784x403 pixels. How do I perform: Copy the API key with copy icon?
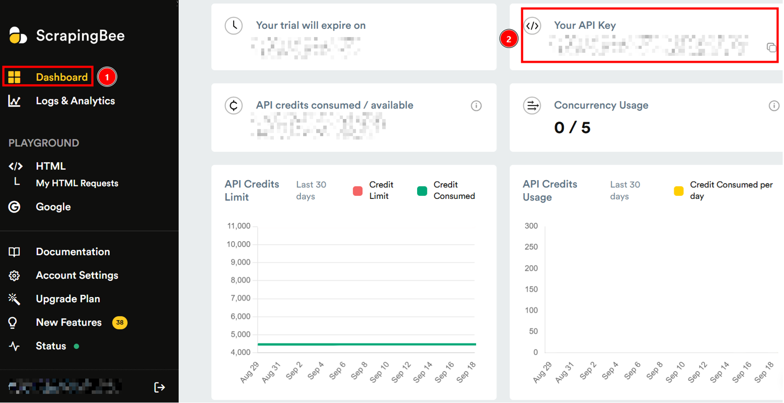771,48
